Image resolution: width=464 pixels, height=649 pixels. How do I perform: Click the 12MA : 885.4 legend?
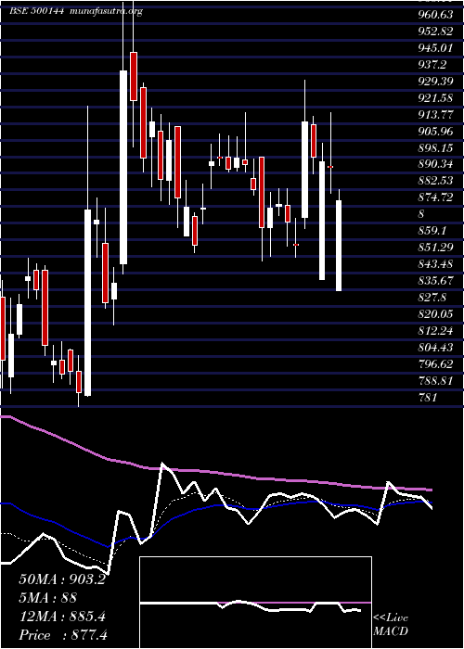coord(62,617)
